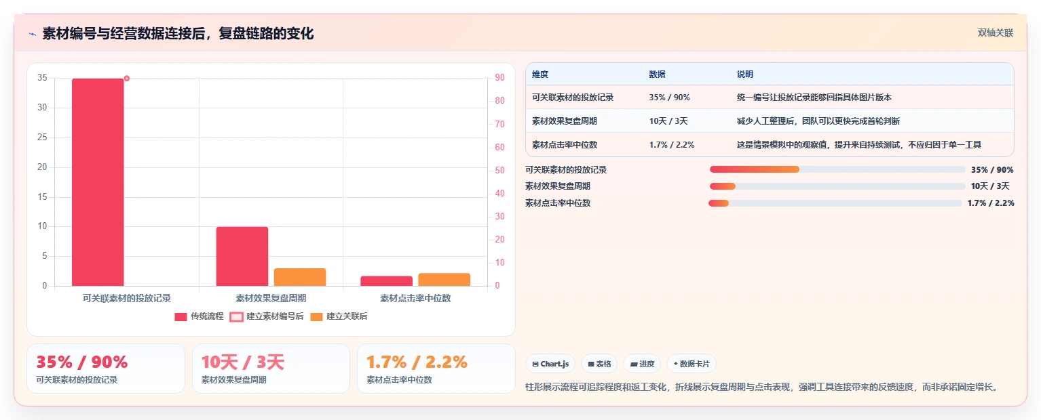
Task: Click the Chart.js chip
Action: (x=550, y=364)
